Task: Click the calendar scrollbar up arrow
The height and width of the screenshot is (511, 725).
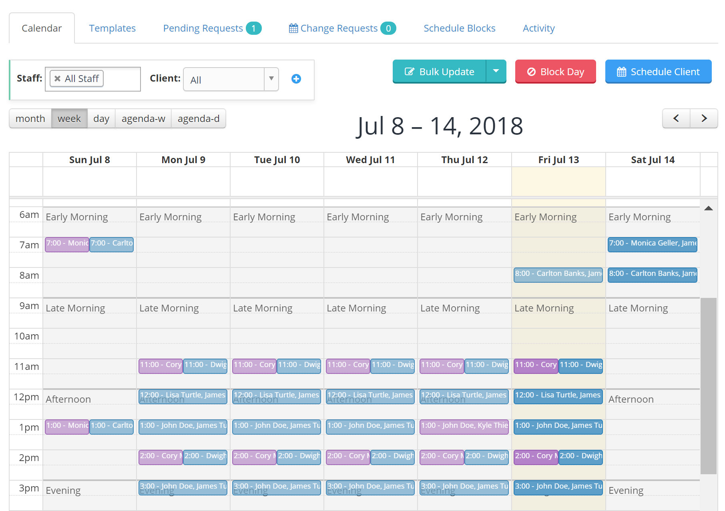Action: coord(709,208)
